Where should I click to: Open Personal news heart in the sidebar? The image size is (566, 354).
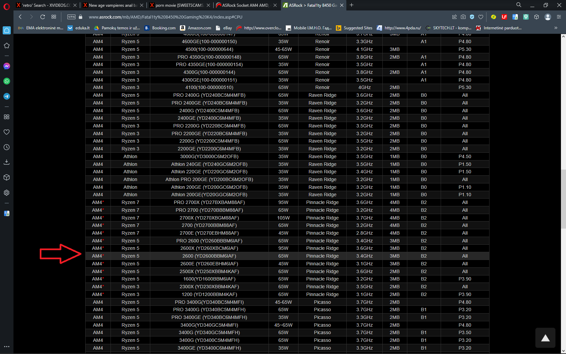tap(7, 132)
